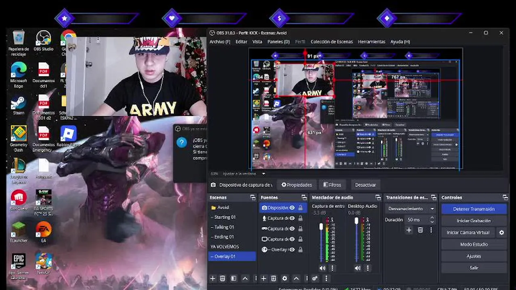Click Detener Transmisión button
The image size is (516, 290).
(x=474, y=209)
